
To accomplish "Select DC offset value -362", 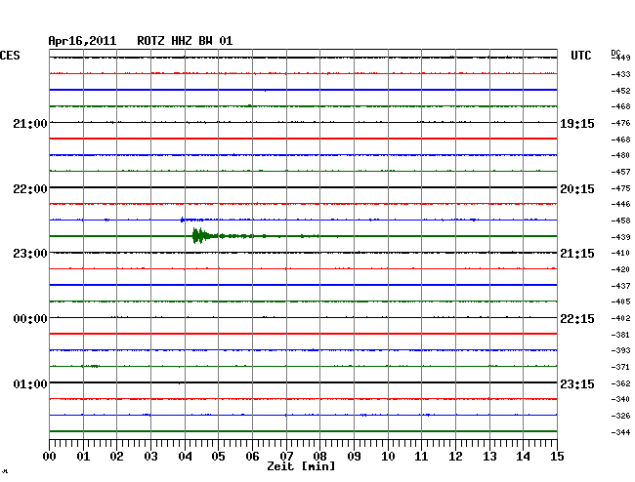I will tap(620, 383).
